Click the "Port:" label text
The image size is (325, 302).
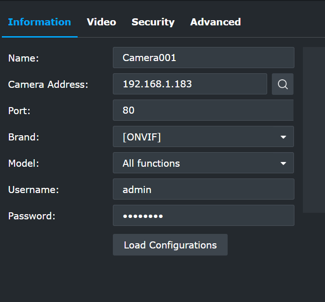[x=19, y=111]
